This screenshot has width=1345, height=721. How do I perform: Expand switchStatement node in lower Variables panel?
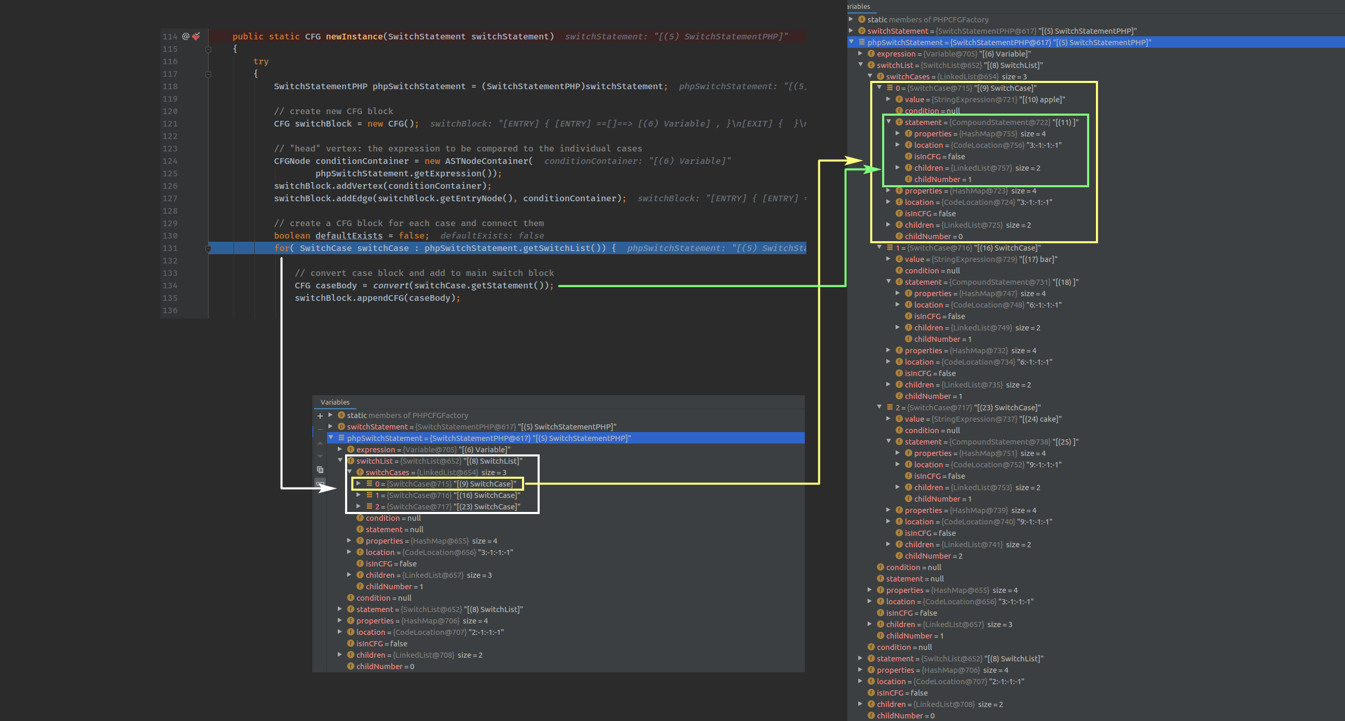pyautogui.click(x=331, y=426)
